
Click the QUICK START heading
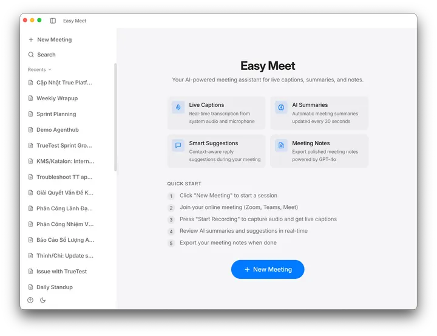click(185, 183)
